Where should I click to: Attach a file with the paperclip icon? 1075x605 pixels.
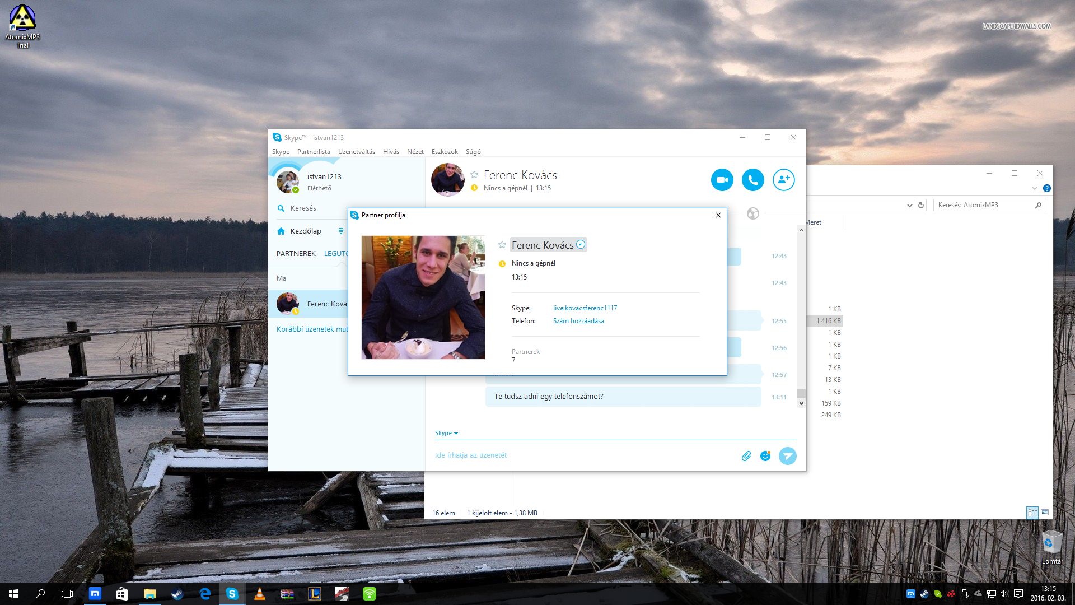(x=746, y=456)
